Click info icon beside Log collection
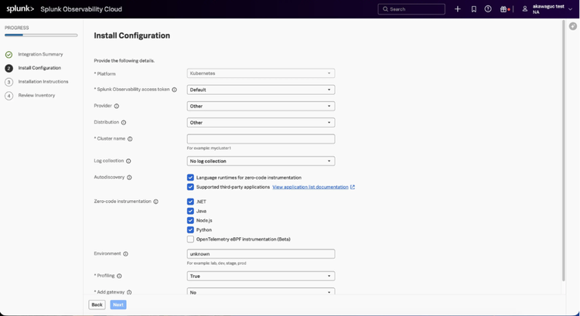 click(x=128, y=161)
